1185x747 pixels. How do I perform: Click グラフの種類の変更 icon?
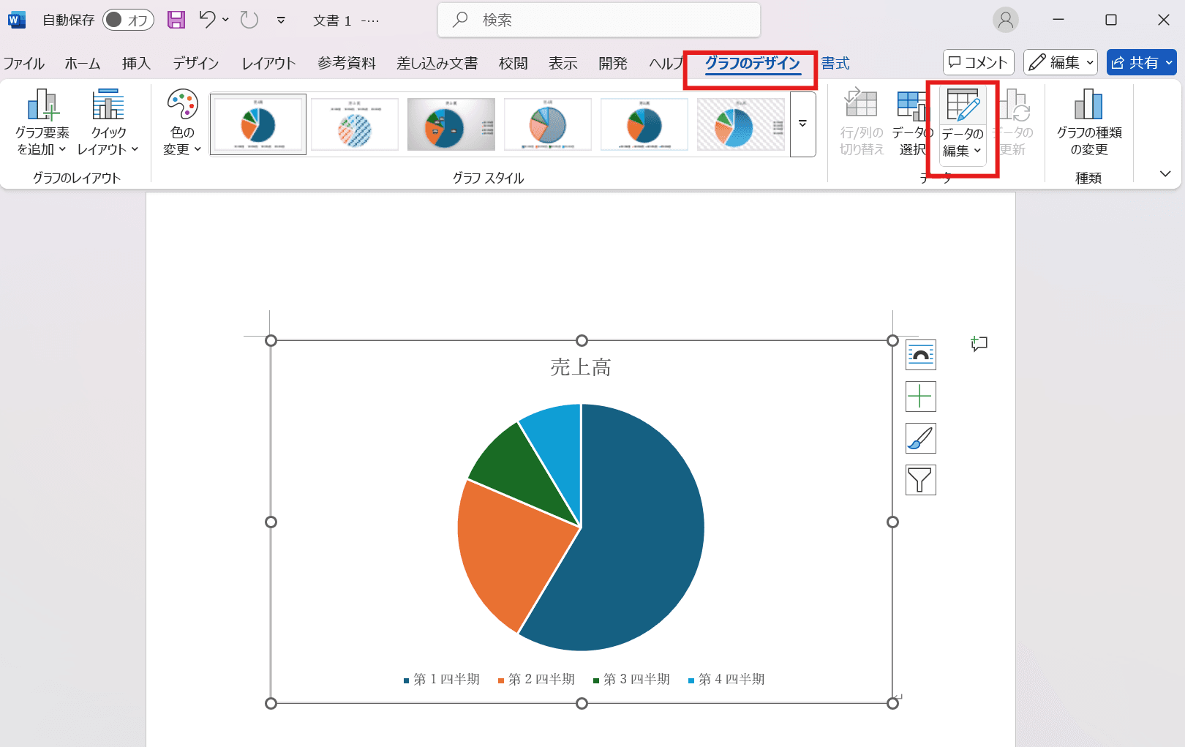coord(1088,122)
